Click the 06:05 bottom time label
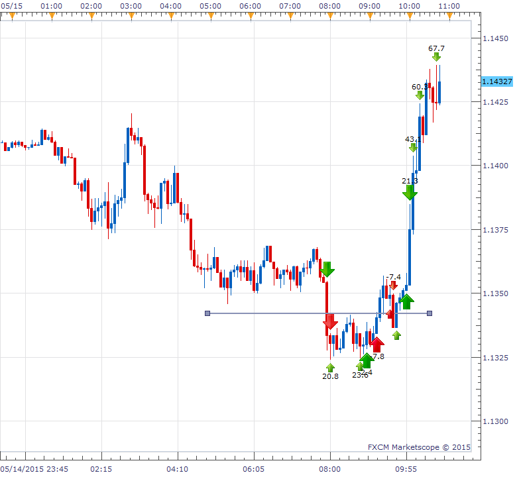Image resolution: width=519 pixels, height=477 pixels. click(x=254, y=469)
